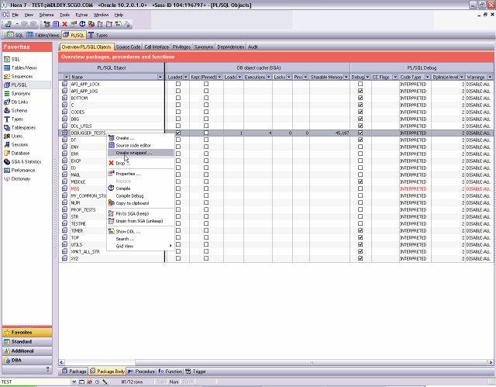
Task: Click the Drop entry's red X icon
Action: pyautogui.click(x=112, y=163)
